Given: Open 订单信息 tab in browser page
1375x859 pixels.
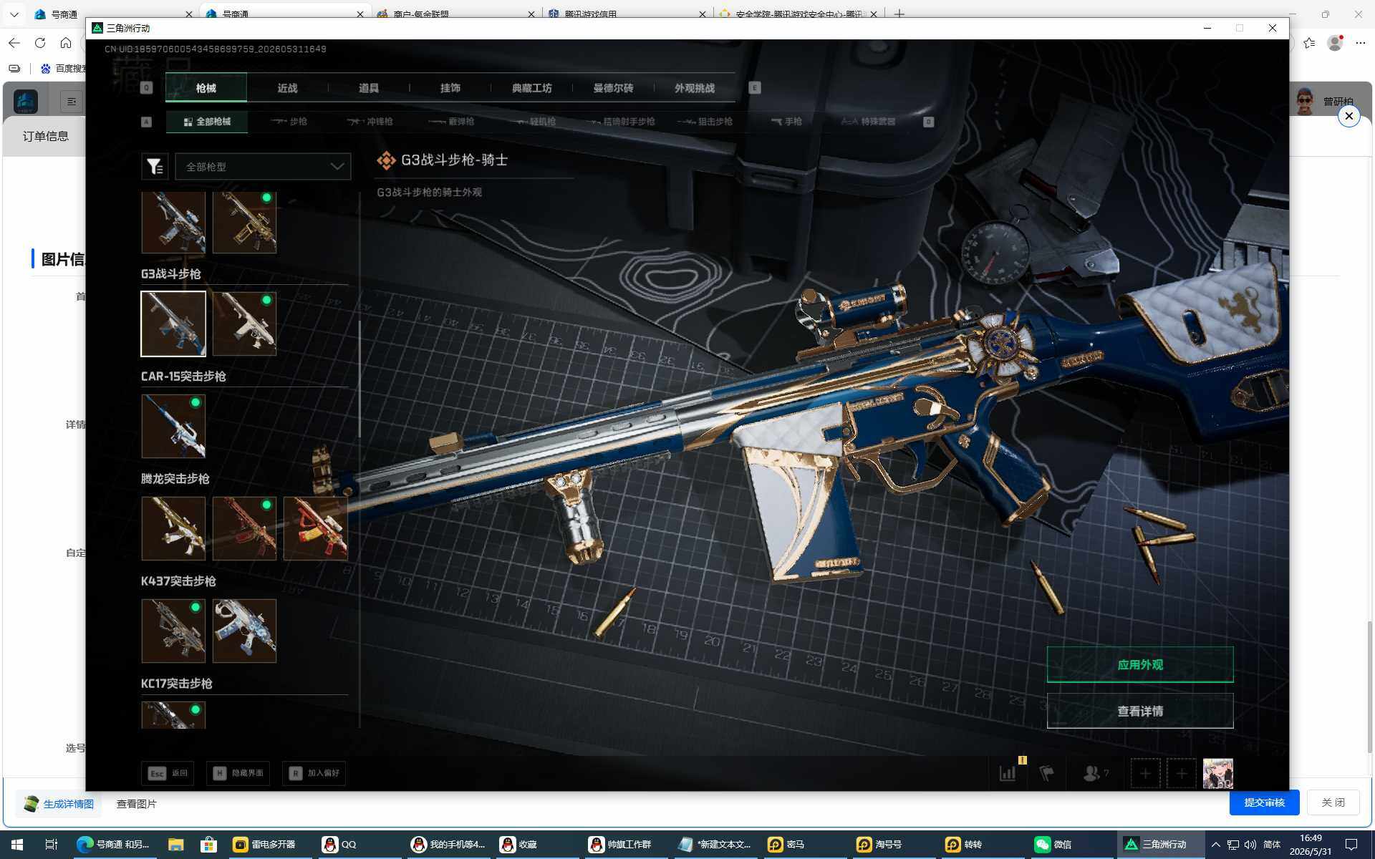Looking at the screenshot, I should [45, 136].
